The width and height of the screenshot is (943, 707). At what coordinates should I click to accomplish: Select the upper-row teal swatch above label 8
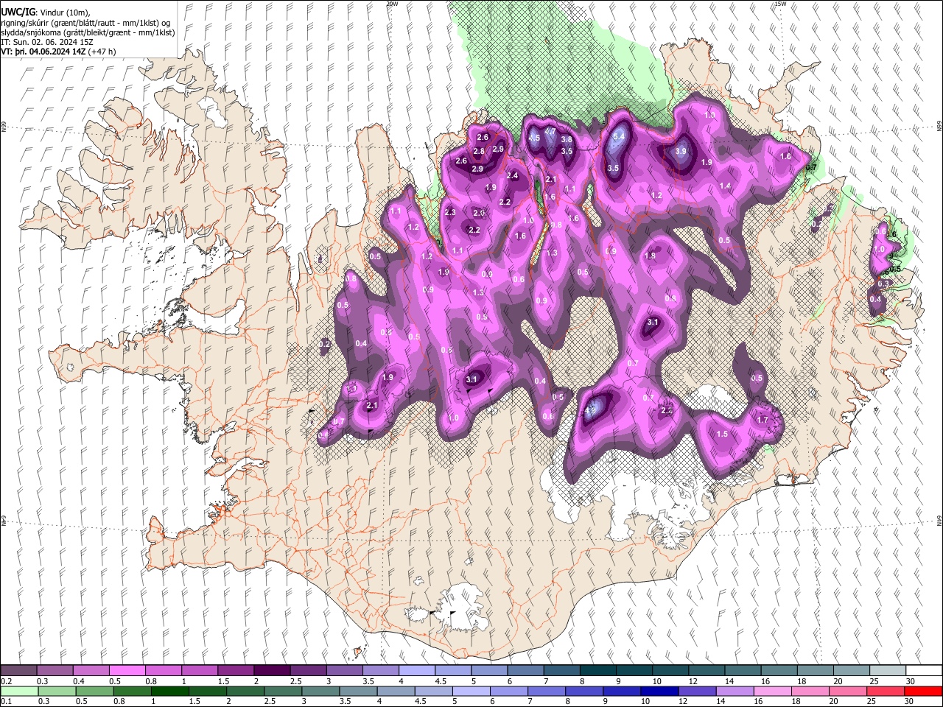coord(597,671)
